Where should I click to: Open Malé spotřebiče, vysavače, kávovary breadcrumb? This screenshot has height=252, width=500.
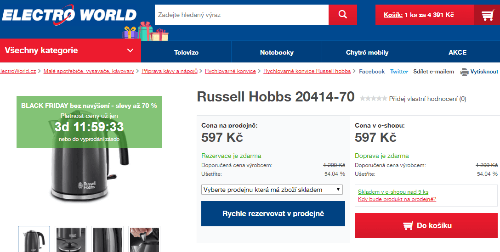89,71
